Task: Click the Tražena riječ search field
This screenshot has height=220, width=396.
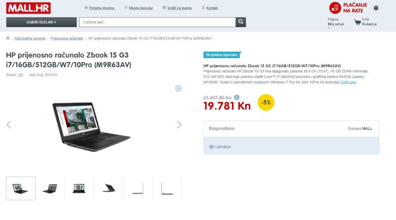Action: tap(158, 22)
